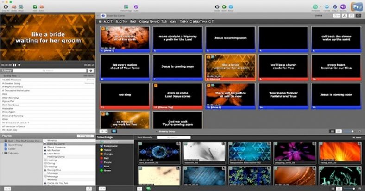
Task: Pause the preview video playback
Action: 14,65
